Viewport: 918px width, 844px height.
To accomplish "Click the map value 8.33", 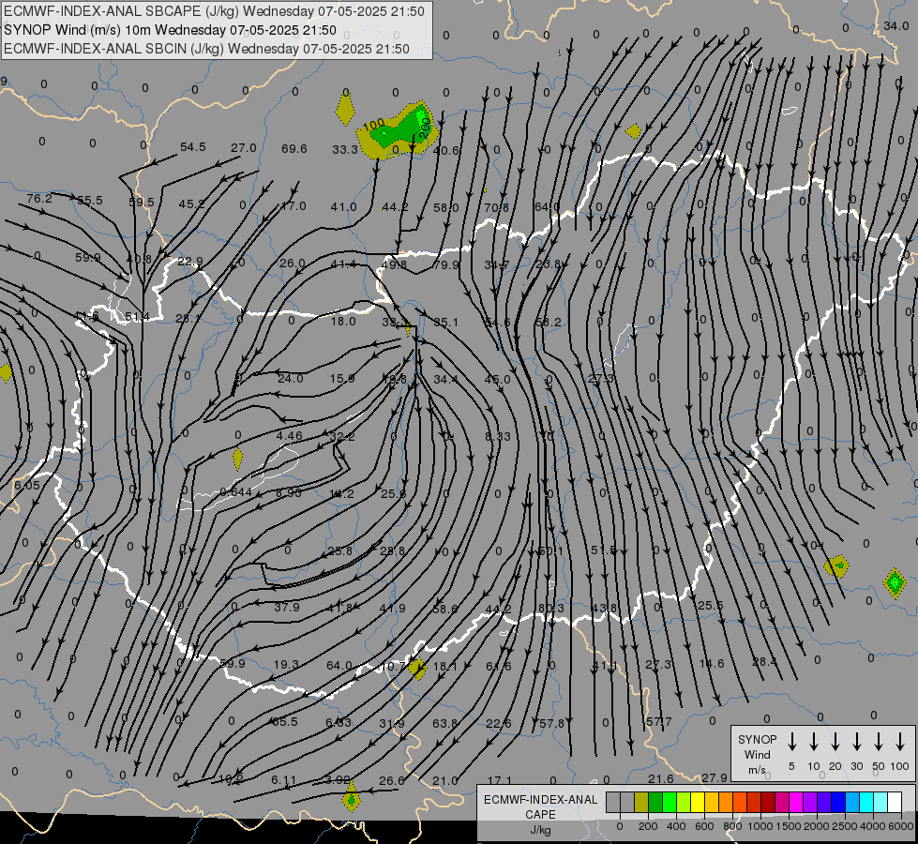I will pos(498,436).
